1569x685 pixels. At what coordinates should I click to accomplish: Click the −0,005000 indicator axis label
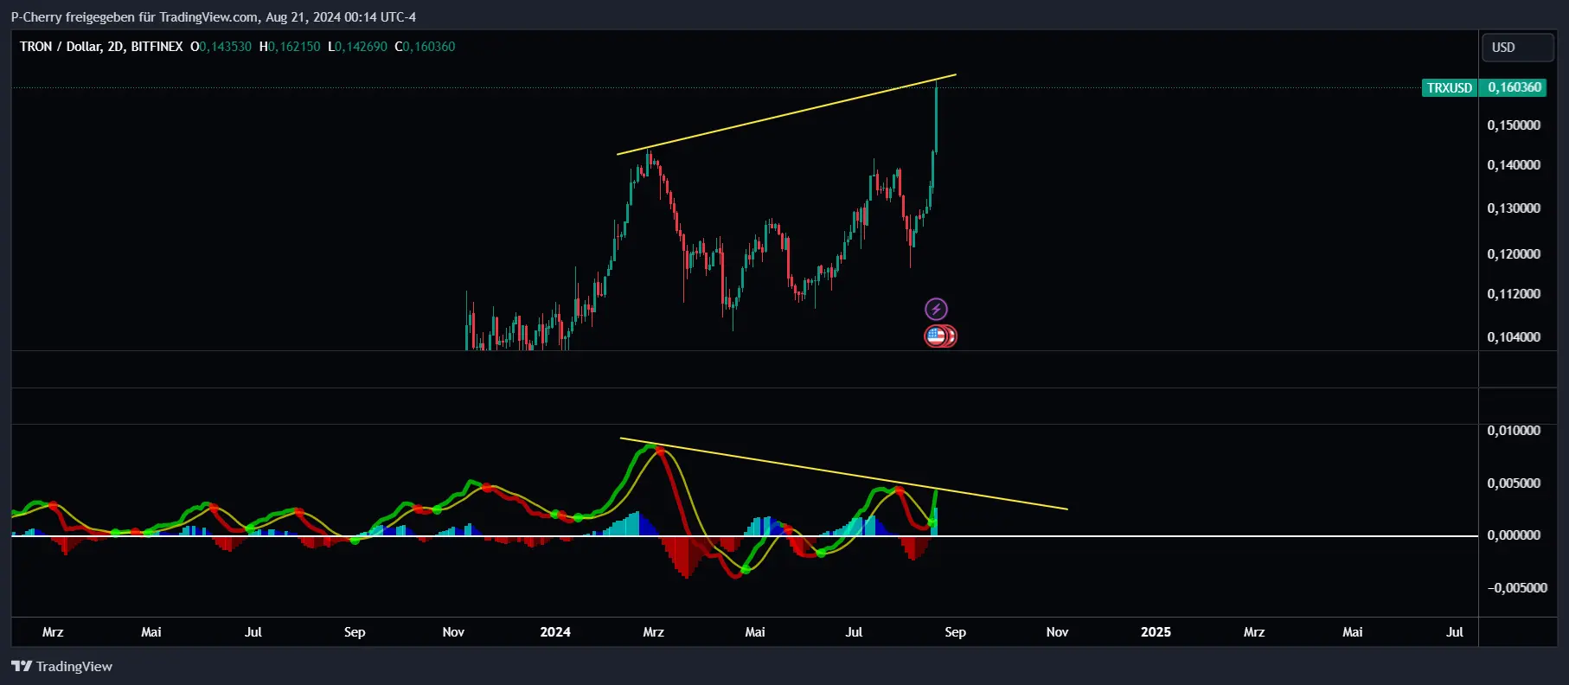pos(1517,588)
